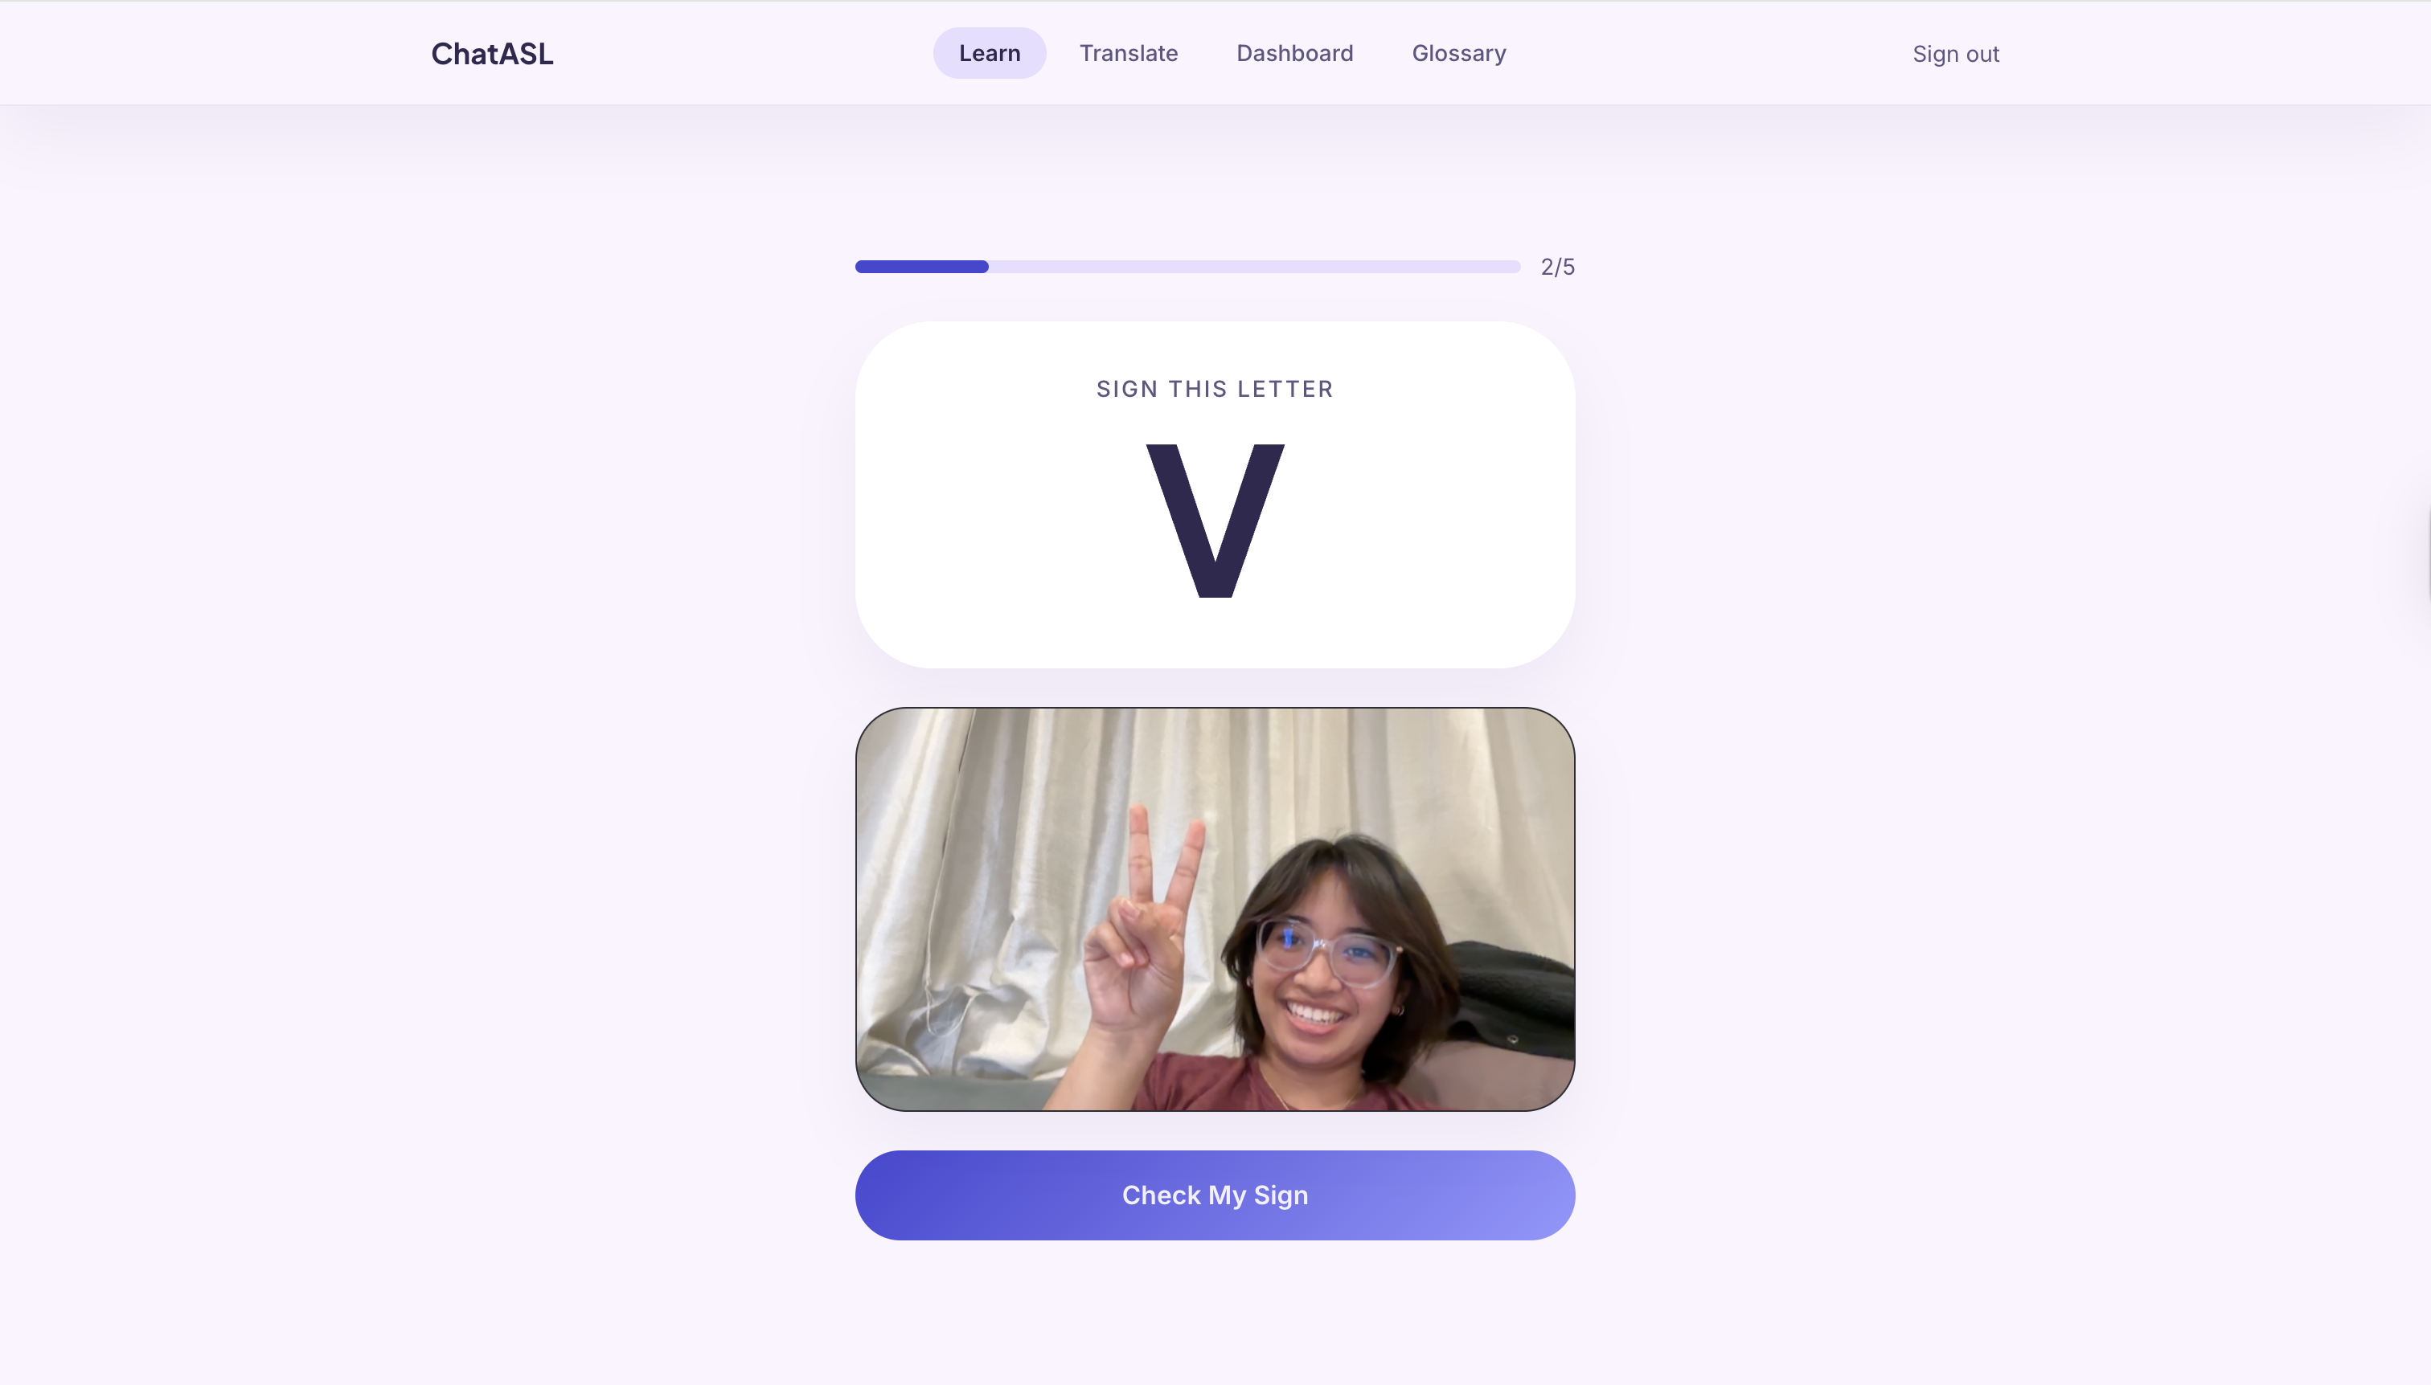The height and width of the screenshot is (1385, 2431).
Task: Open the Glossary page
Action: pos(1458,53)
